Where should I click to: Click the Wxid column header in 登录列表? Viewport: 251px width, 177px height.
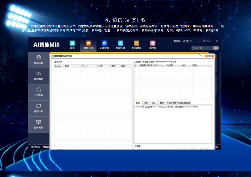(x=90, y=66)
